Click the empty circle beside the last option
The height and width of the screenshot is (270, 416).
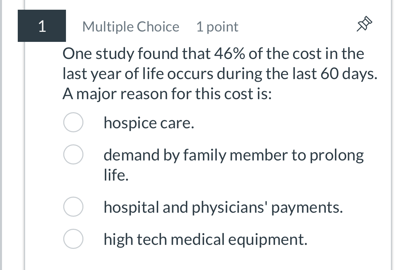tap(73, 239)
